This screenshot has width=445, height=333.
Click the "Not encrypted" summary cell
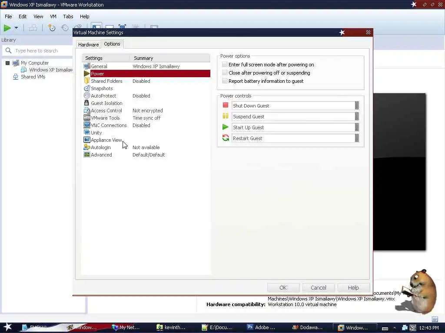coord(148,111)
